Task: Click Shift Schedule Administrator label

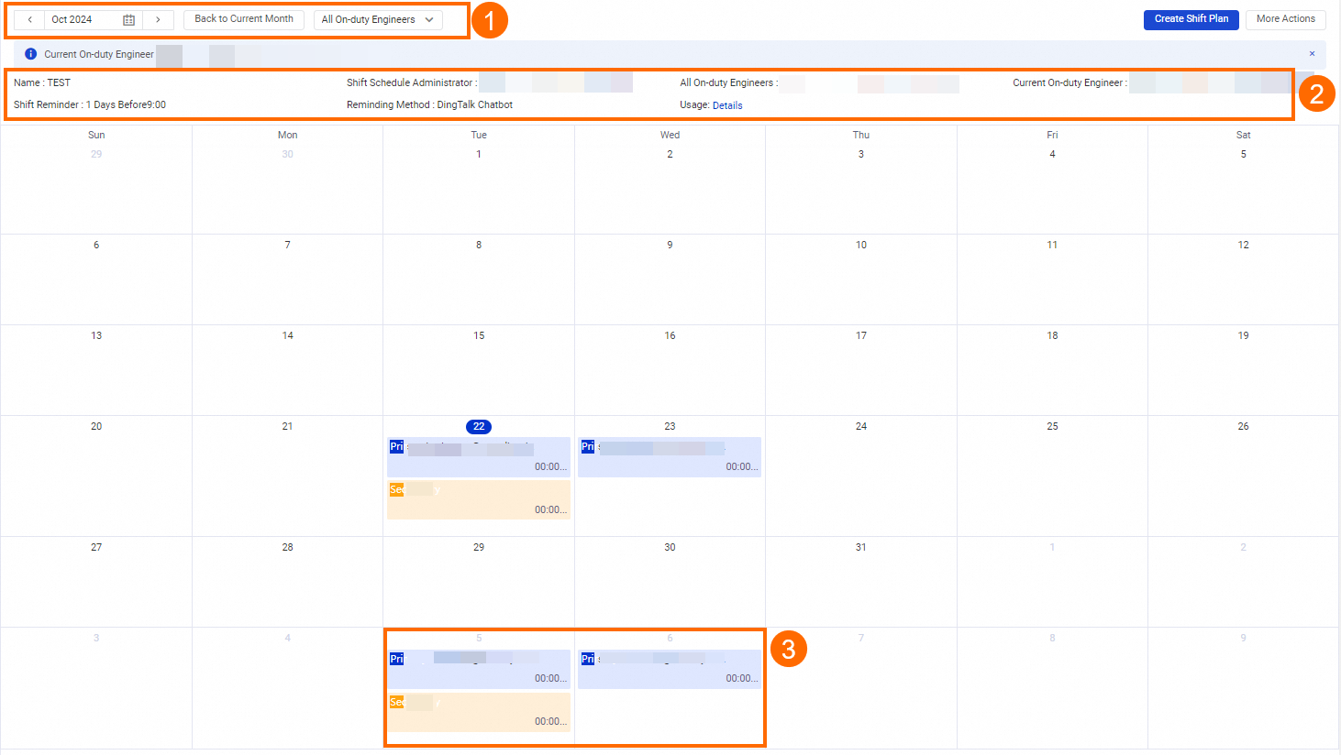Action: pyautogui.click(x=412, y=82)
